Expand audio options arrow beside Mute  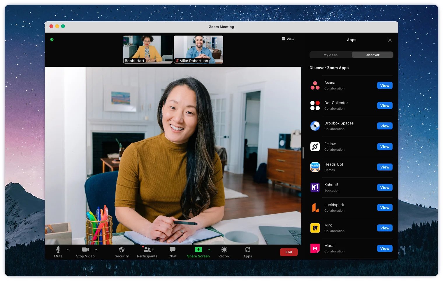pyautogui.click(x=68, y=250)
